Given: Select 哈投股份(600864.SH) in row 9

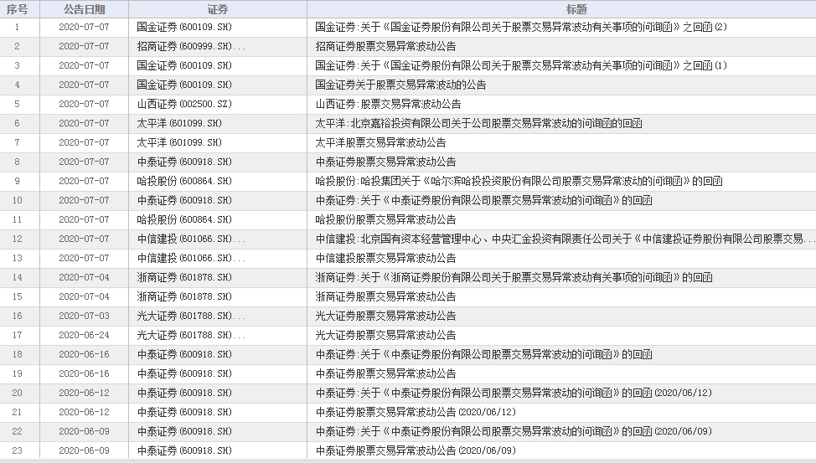Looking at the screenshot, I should (x=184, y=181).
